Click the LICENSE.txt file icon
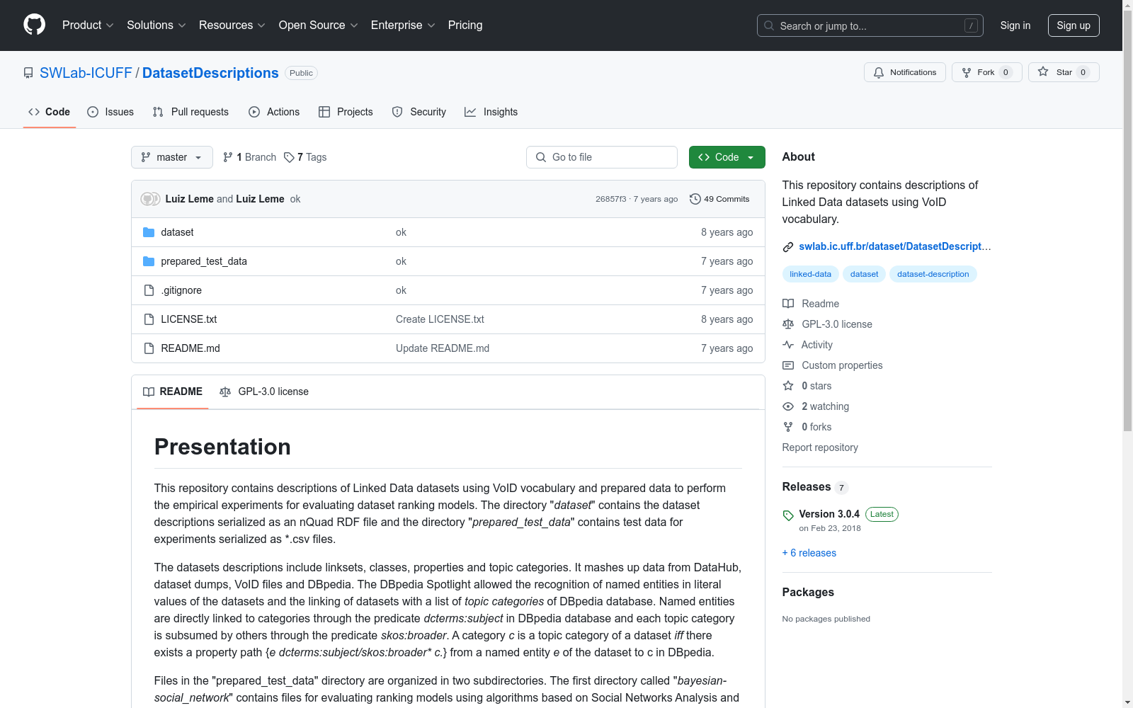The height and width of the screenshot is (708, 1133). (x=149, y=319)
